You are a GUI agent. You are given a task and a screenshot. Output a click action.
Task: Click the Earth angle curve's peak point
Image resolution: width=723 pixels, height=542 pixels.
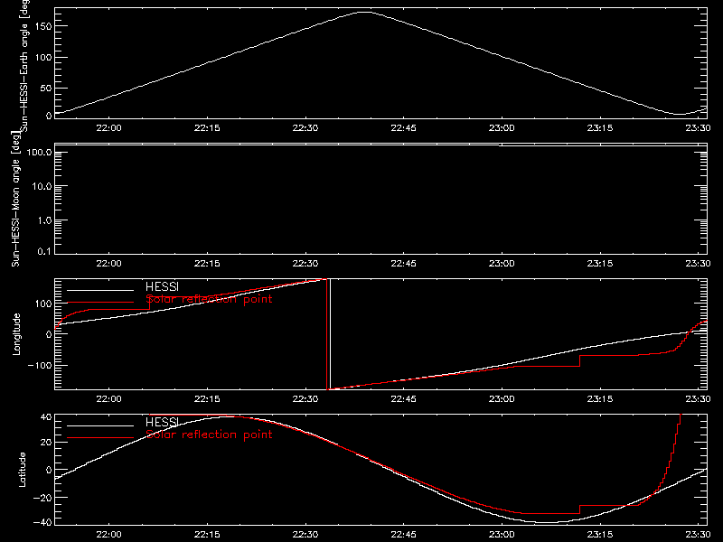(x=364, y=13)
